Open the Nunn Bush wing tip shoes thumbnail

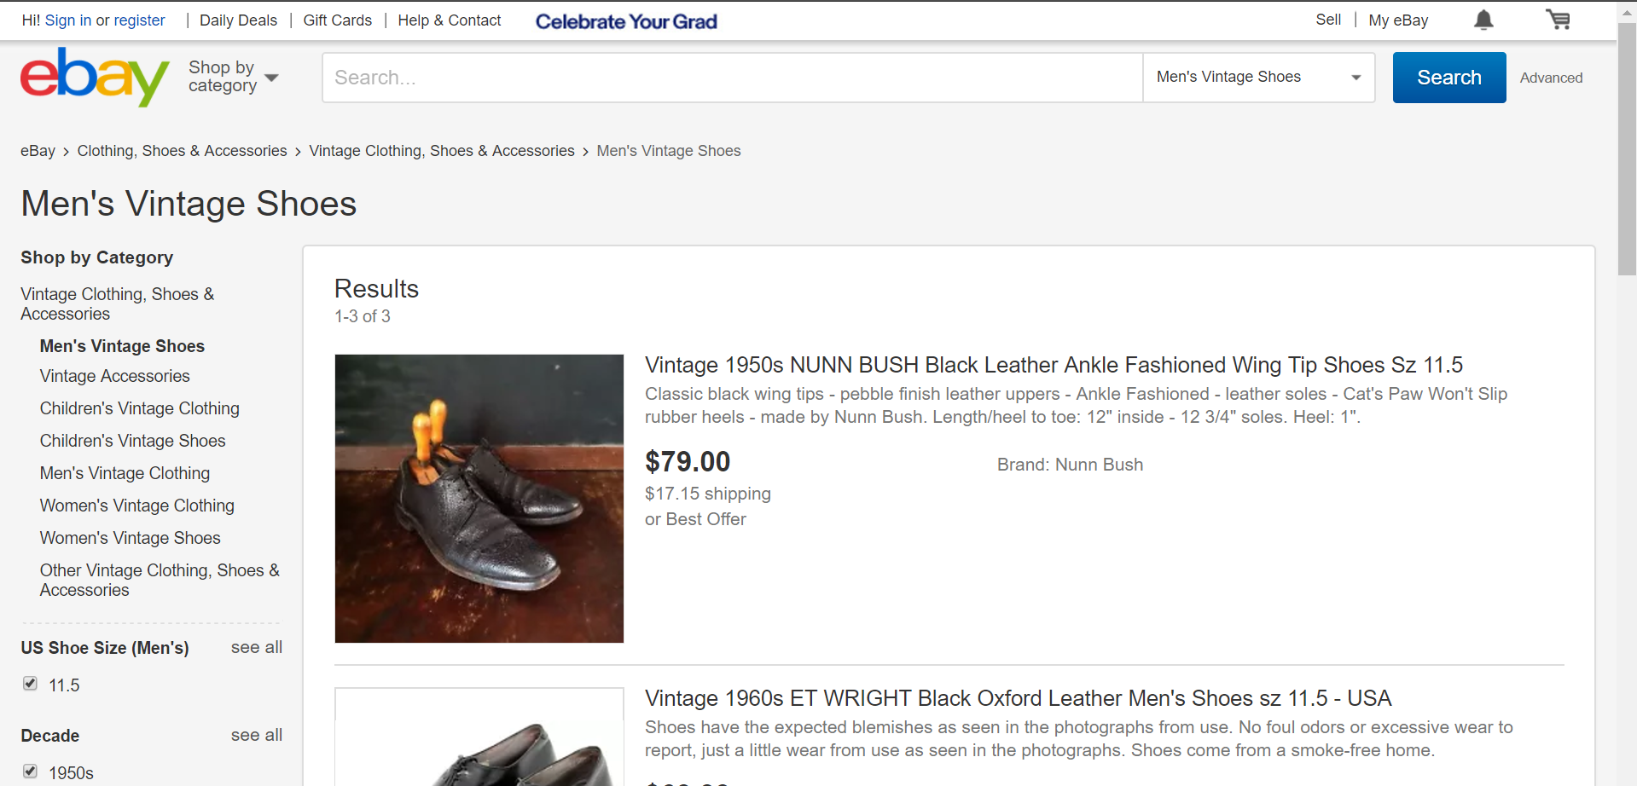point(479,499)
